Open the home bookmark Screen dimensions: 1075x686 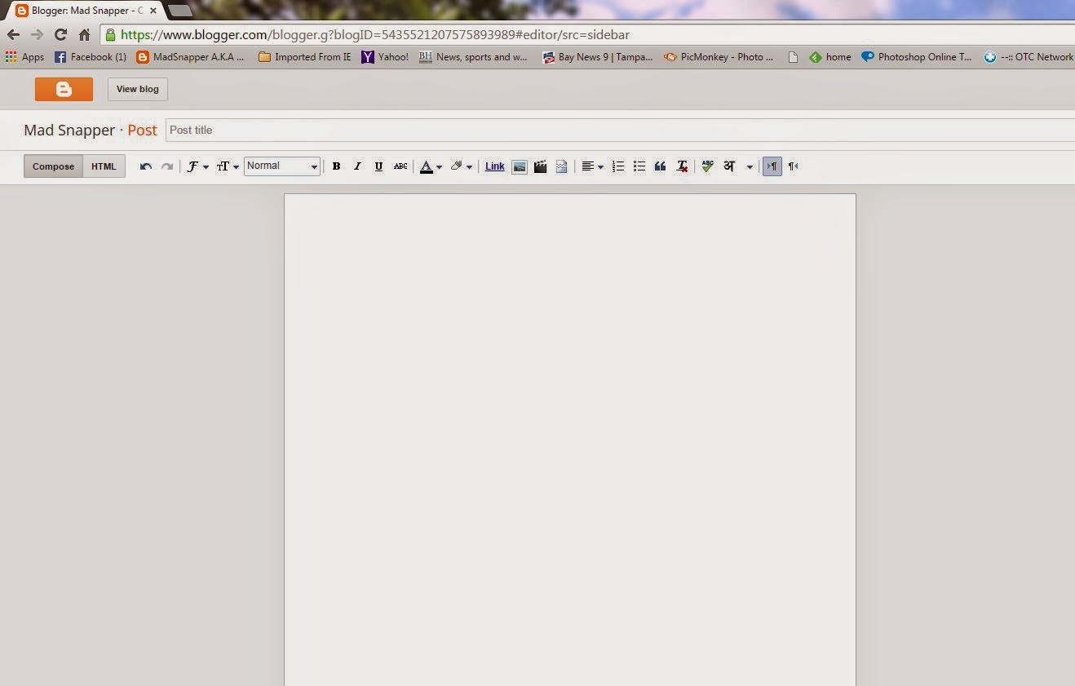[829, 57]
